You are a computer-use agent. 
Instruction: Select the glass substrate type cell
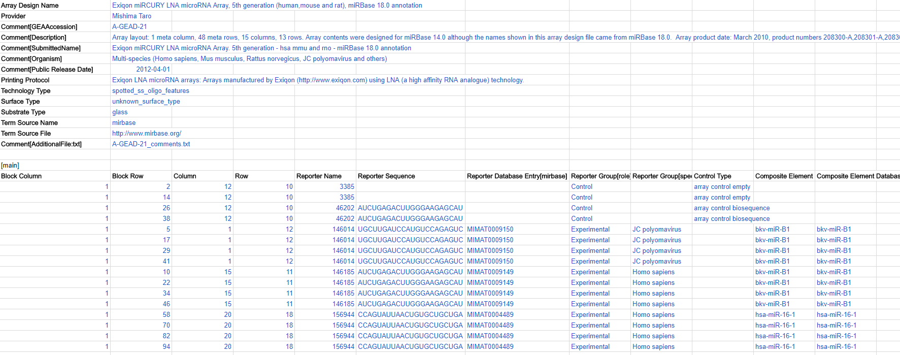tap(120, 112)
